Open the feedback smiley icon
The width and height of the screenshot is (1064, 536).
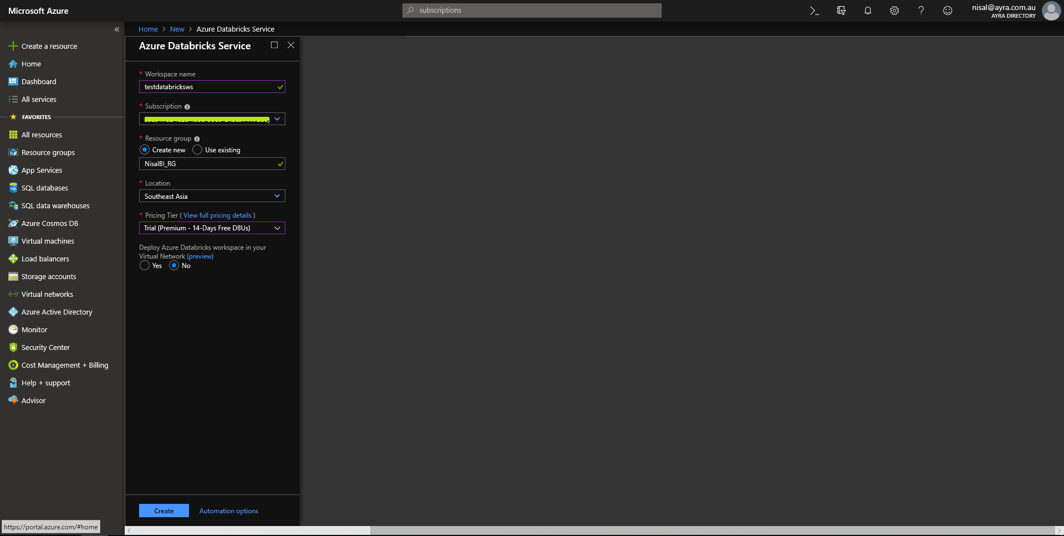pos(948,11)
